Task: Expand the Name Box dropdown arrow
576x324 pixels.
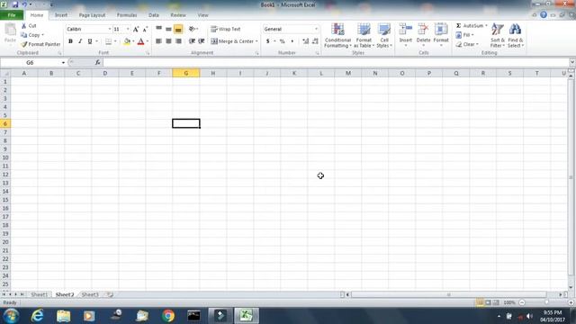Action: (63, 63)
